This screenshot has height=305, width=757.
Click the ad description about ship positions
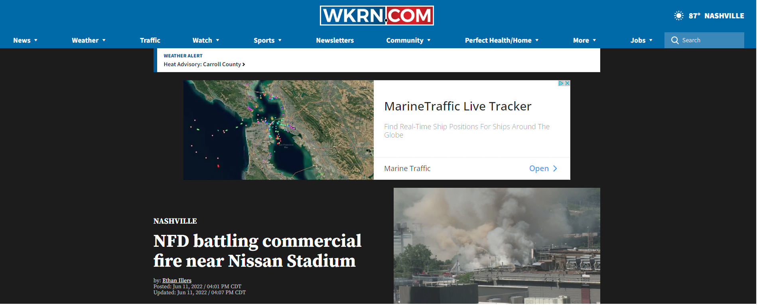point(467,131)
